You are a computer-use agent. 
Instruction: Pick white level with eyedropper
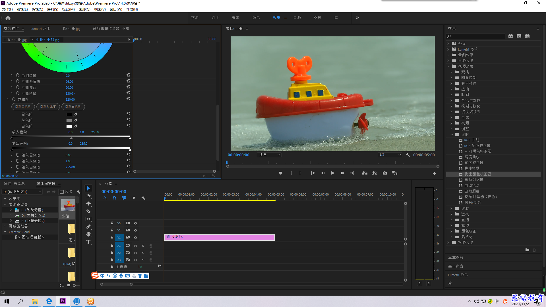[x=76, y=126]
